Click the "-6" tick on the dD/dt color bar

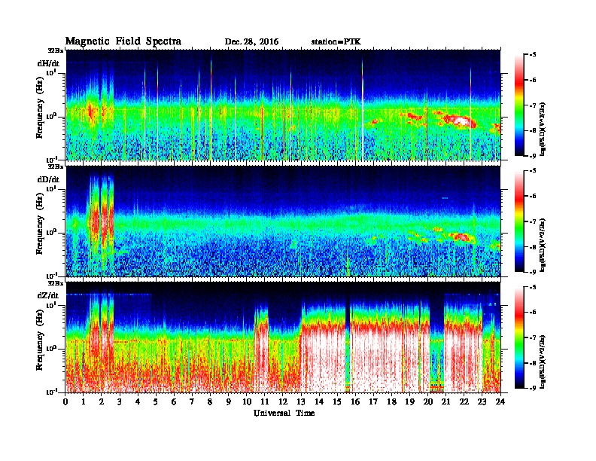coord(534,196)
